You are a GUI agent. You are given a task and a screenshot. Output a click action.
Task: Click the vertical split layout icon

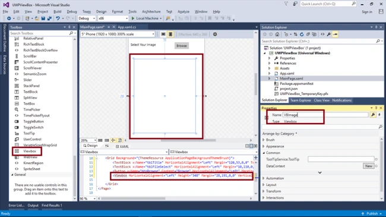(x=247, y=146)
